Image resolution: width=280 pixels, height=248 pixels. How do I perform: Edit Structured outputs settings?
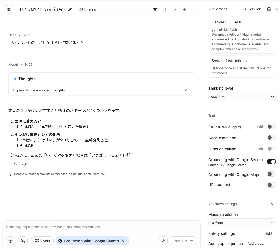tap(260, 127)
